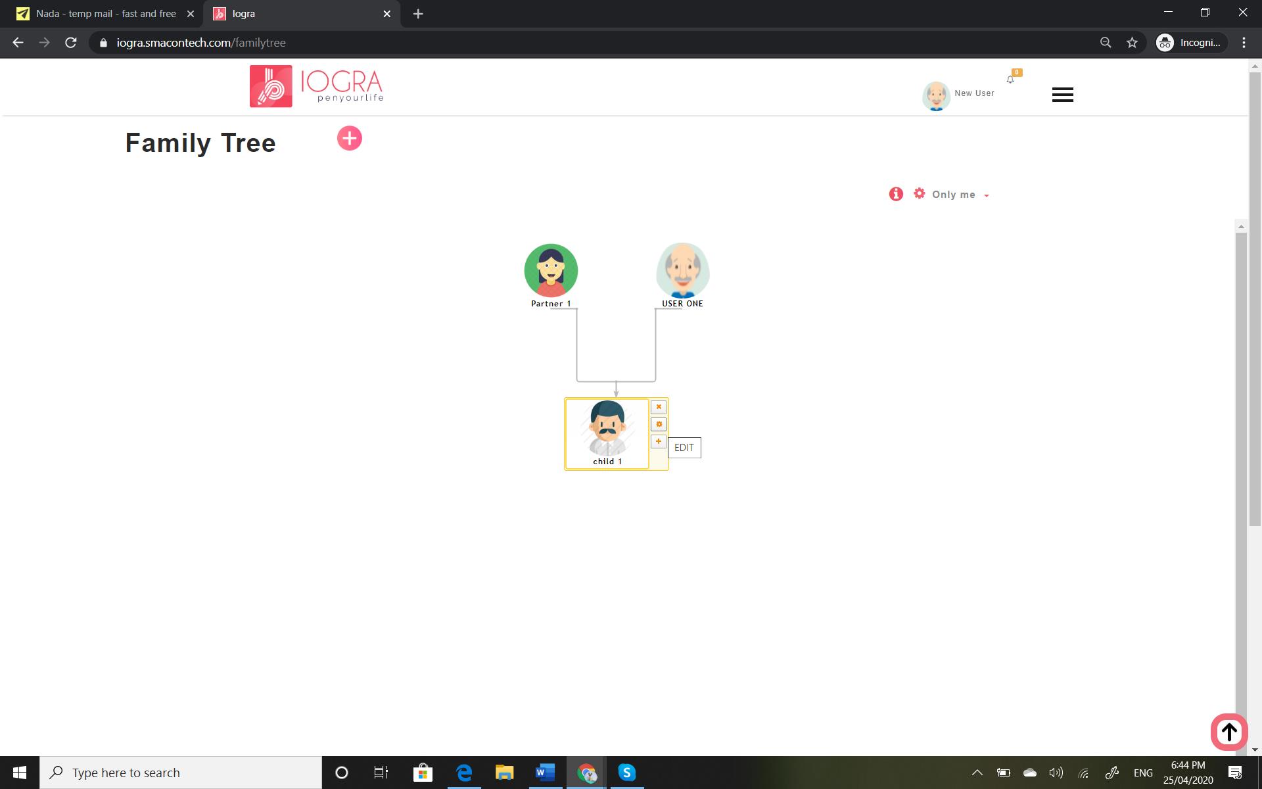The image size is (1262, 789).
Task: Click the battery status tray icon
Action: pyautogui.click(x=1003, y=773)
